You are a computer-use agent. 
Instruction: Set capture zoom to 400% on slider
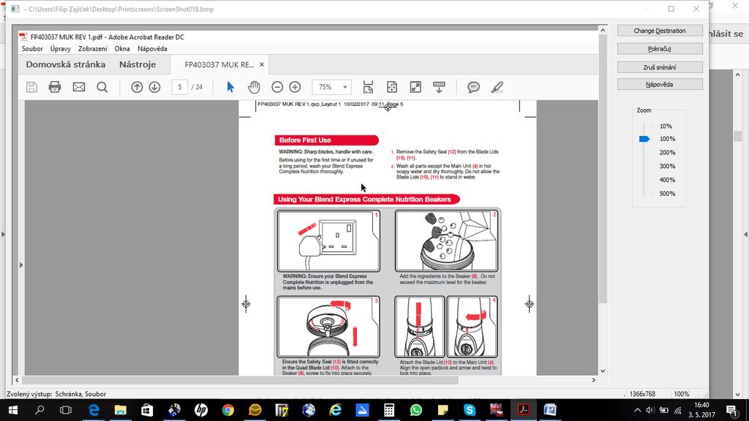tap(667, 180)
